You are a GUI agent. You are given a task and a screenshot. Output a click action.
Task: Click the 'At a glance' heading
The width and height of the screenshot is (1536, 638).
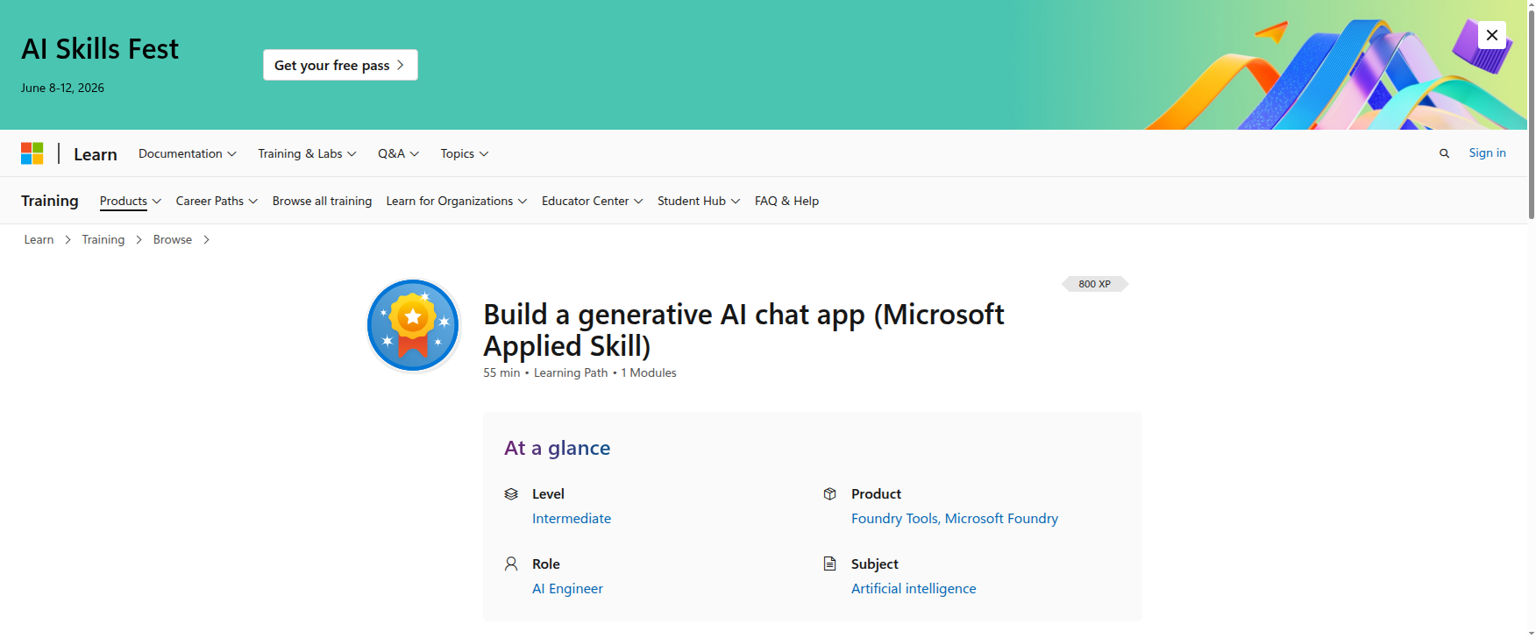[558, 448]
